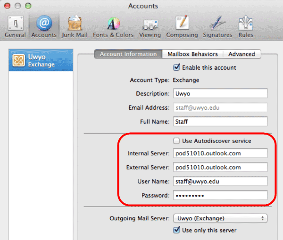
Task: Open the Outgoing Mail Server dropdown
Action: [220, 218]
